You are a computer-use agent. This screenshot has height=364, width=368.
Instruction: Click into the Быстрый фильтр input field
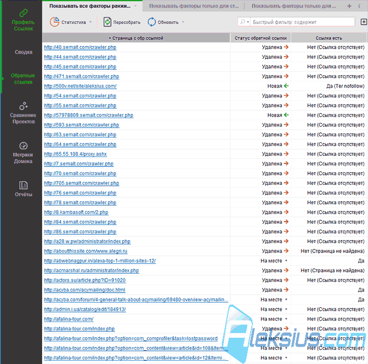click(x=302, y=22)
